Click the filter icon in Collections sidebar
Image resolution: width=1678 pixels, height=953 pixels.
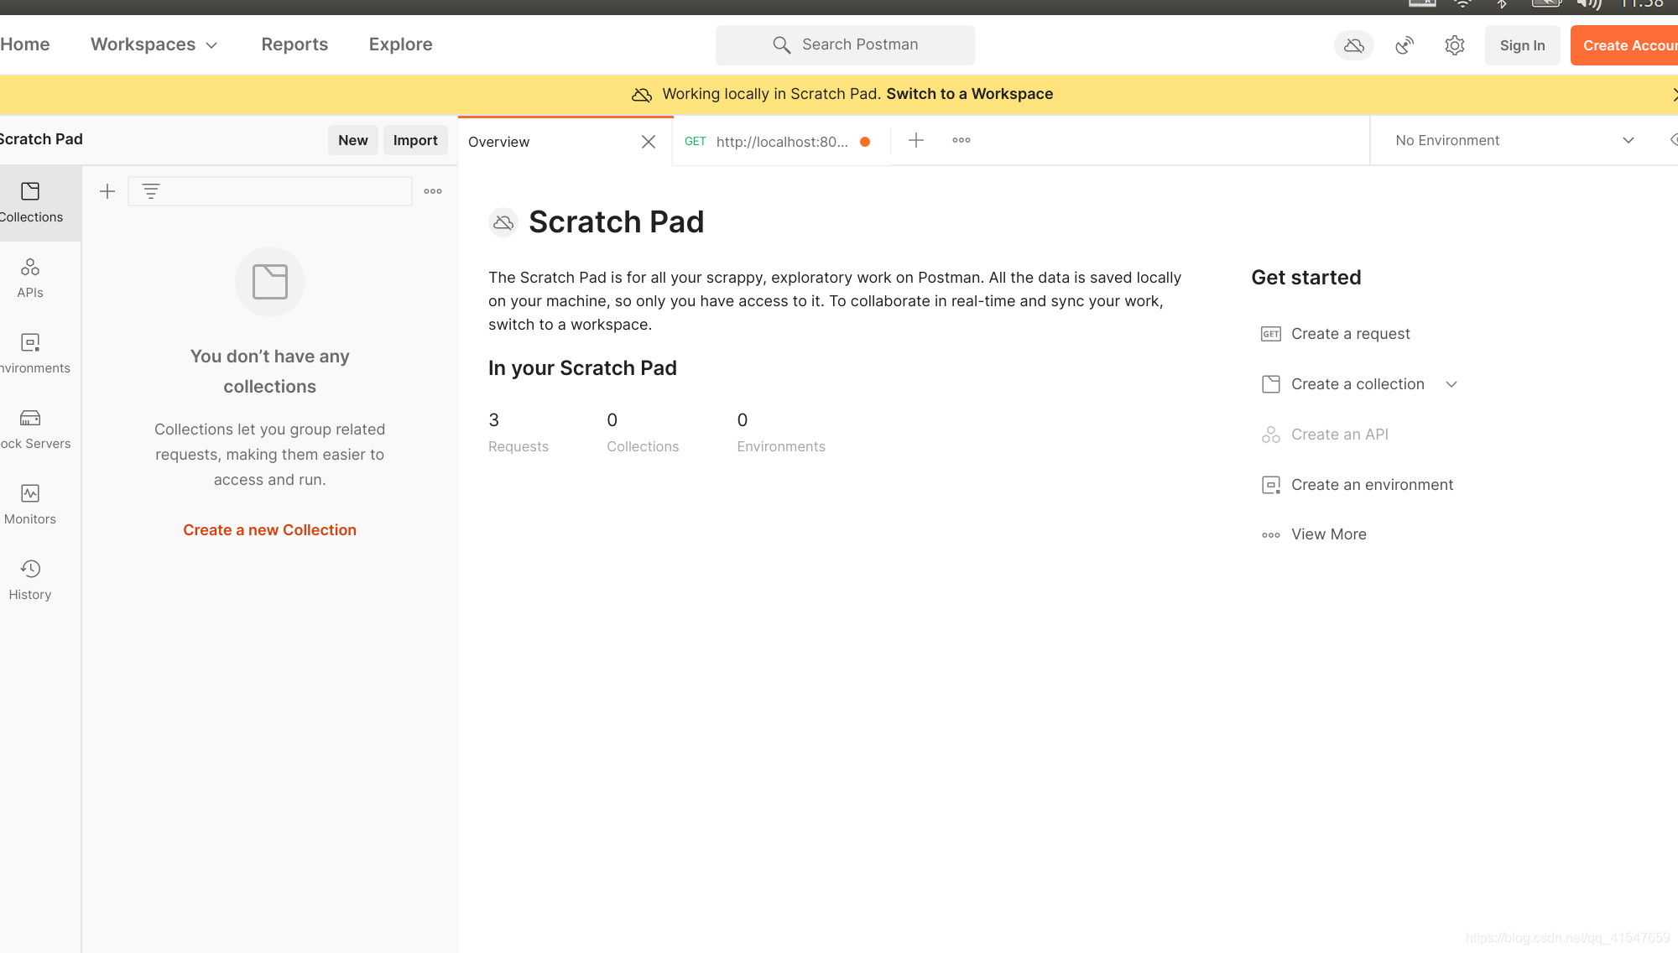[x=150, y=190]
